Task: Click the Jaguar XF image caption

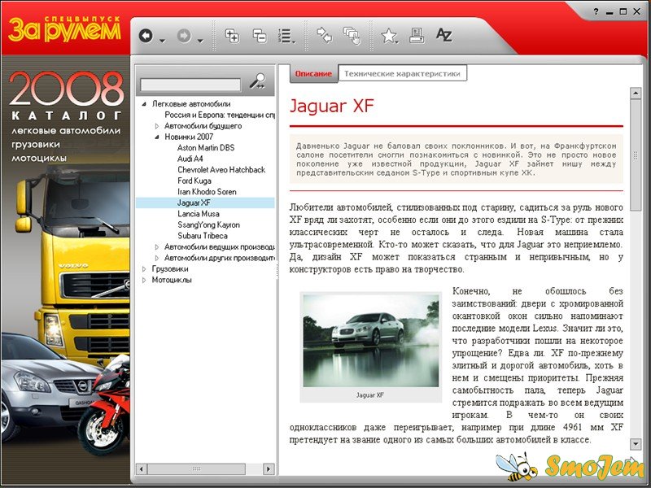Action: point(370,395)
